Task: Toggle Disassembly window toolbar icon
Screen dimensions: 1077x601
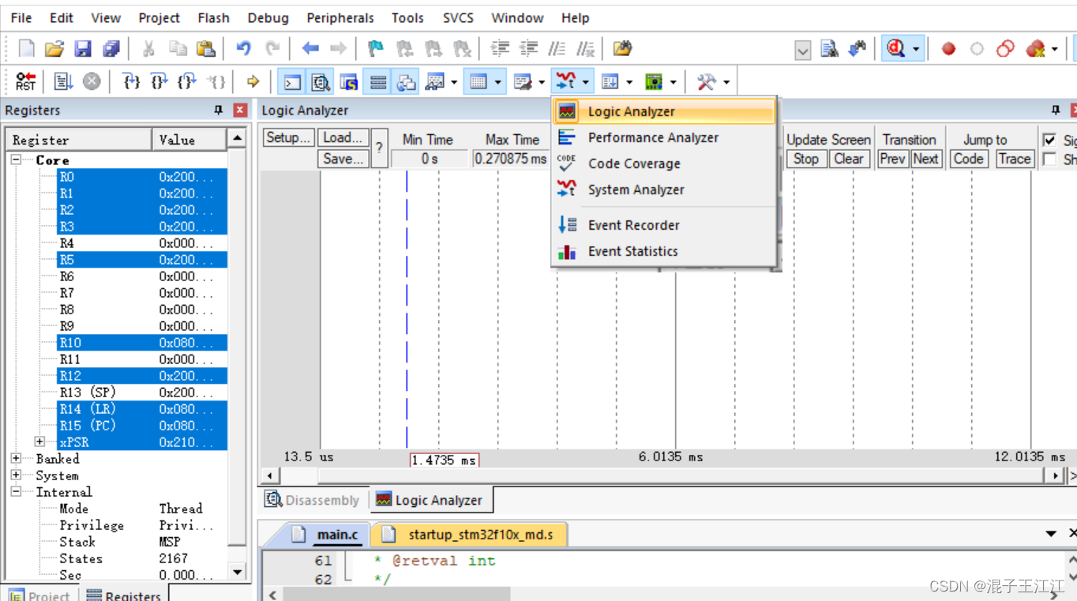Action: [321, 81]
